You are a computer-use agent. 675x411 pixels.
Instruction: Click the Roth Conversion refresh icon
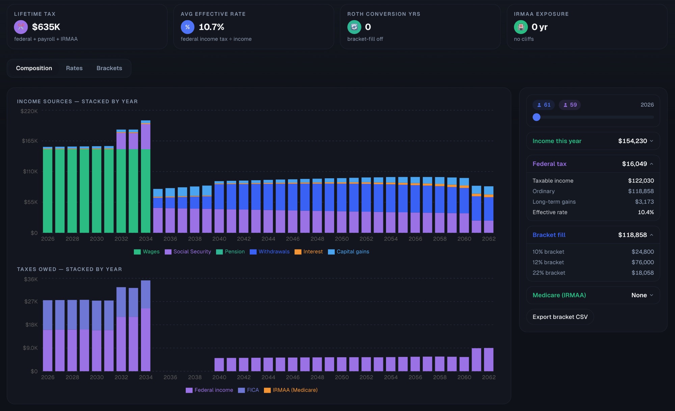click(354, 27)
